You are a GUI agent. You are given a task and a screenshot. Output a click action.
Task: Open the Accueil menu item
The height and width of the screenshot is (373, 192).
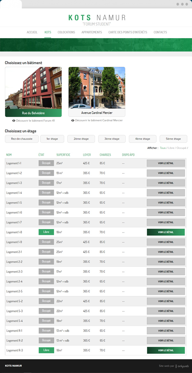coord(32,32)
